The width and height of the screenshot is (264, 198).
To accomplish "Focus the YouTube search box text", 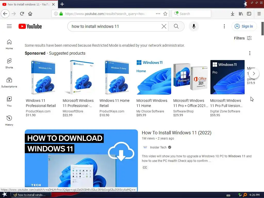I will coord(95,27).
